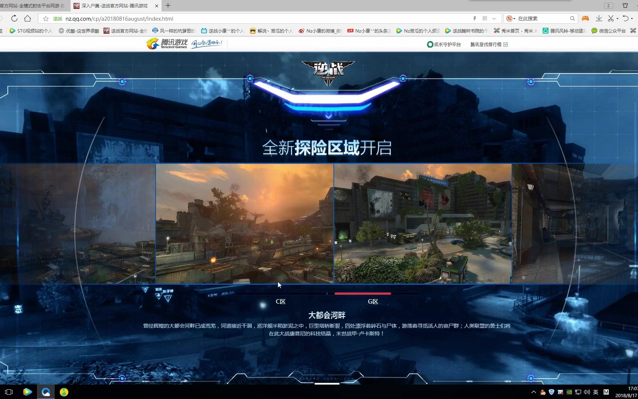Viewport: 638px width, 399px height.
Task: Open the 优酷-这世界很酷 bookmark
Action: tap(79, 31)
